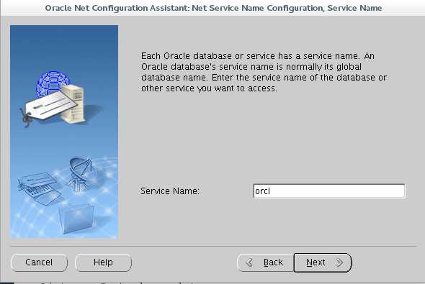Screen dimensions: 425x284
Task: Click the translucent folder graphic
Action: point(76,219)
